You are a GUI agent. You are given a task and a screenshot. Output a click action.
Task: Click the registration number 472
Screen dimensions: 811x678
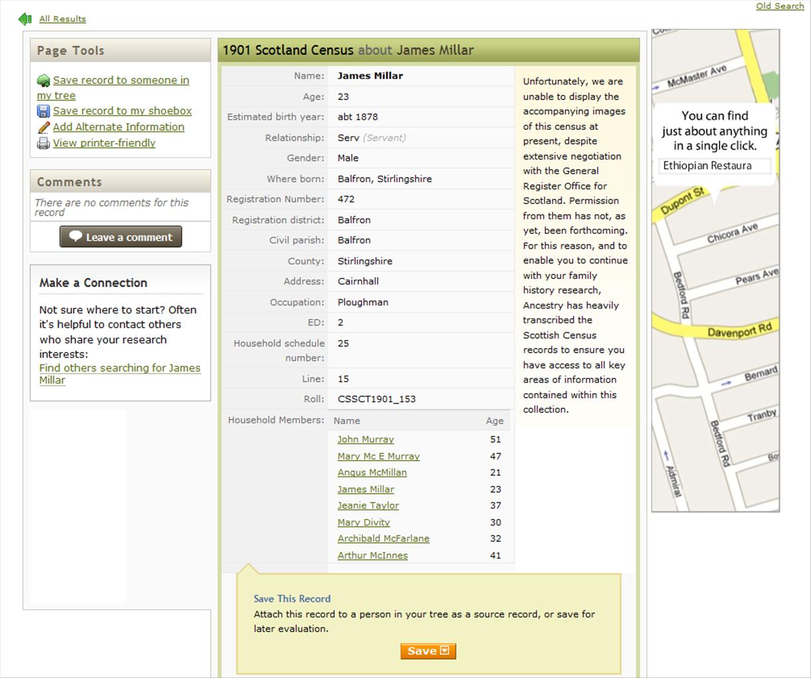click(x=346, y=199)
